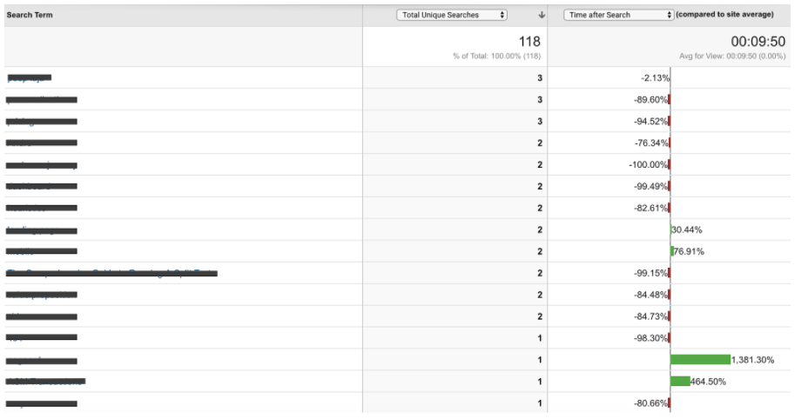The height and width of the screenshot is (419, 795).
Task: Click the Search Term column header
Action: click(30, 15)
